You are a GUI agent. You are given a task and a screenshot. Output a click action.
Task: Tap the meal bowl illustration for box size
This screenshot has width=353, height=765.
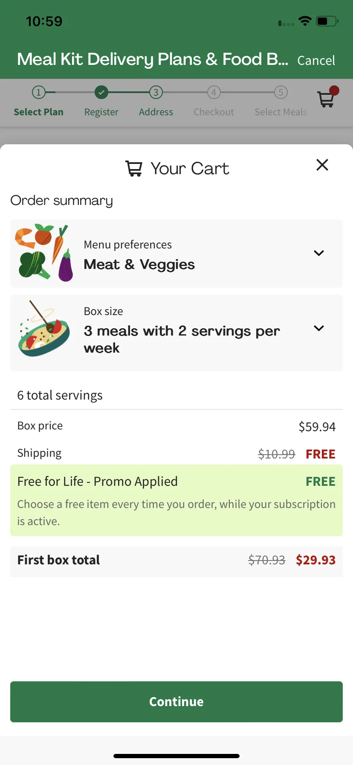(x=43, y=329)
